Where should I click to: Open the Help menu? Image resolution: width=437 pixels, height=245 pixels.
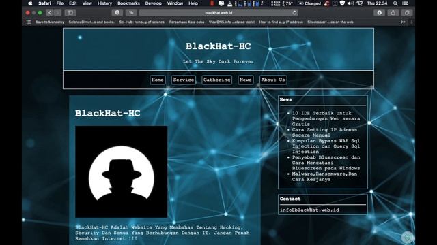(193, 3)
